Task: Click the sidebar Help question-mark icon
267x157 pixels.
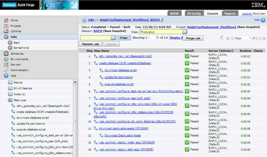Action: [x=6, y=76]
